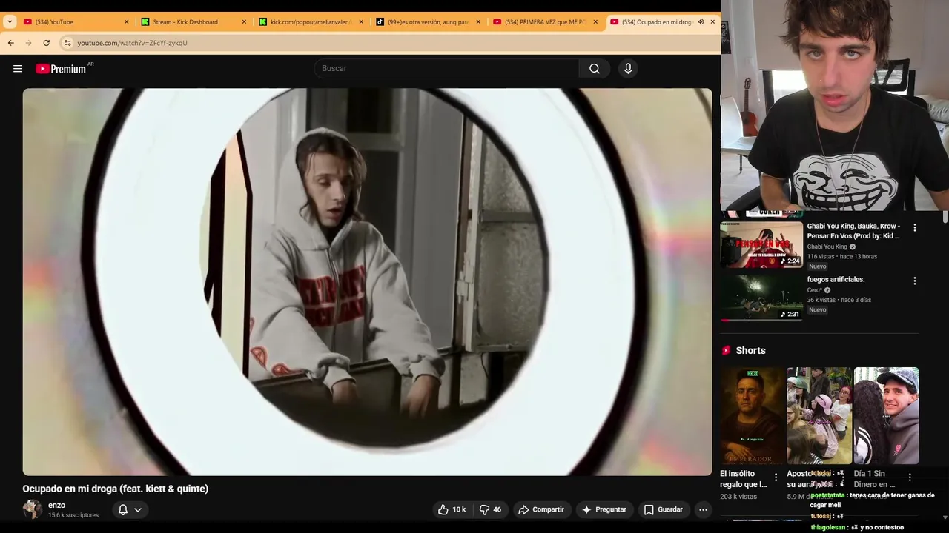Share the video via Compartir
Image resolution: width=949 pixels, height=533 pixels.
pyautogui.click(x=541, y=509)
